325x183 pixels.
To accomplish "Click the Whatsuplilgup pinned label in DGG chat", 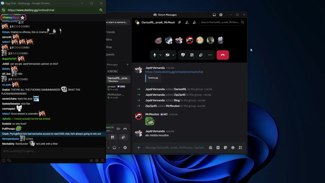I will [x=13, y=18].
